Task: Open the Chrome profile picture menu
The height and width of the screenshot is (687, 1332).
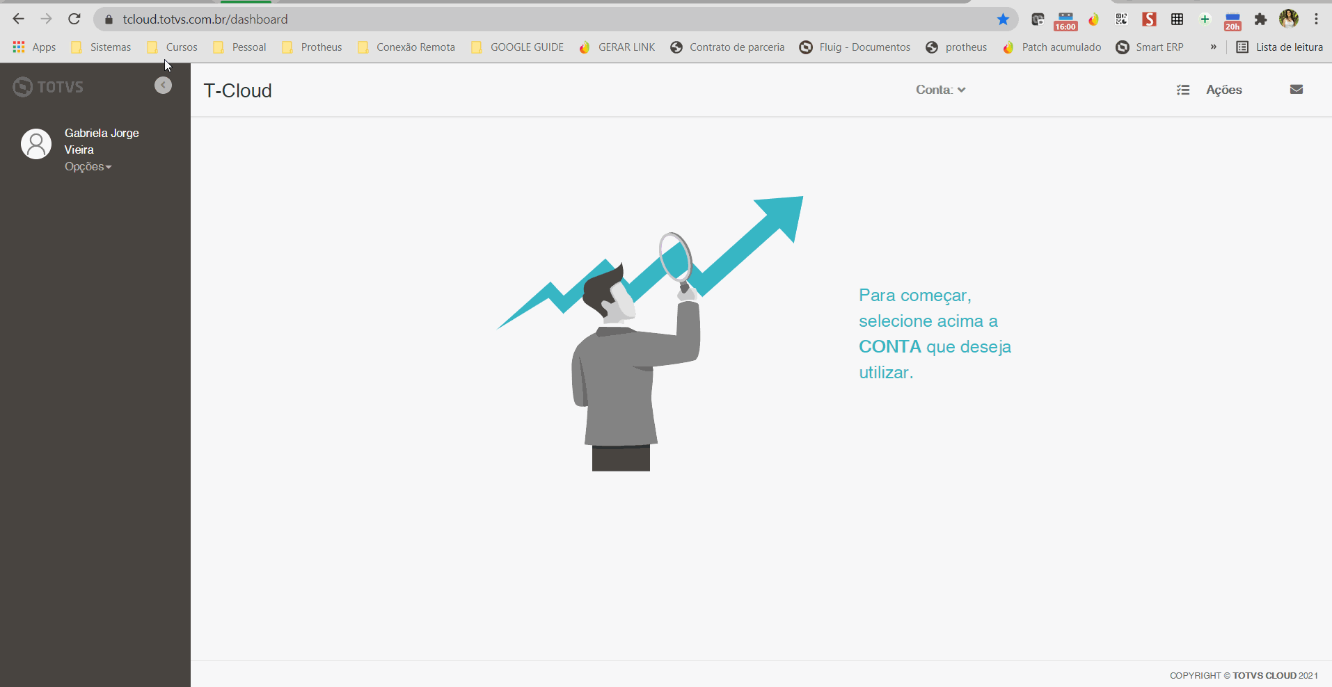Action: (1289, 19)
